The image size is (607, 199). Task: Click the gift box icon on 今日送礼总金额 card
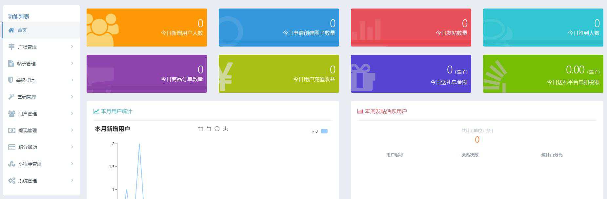click(363, 77)
